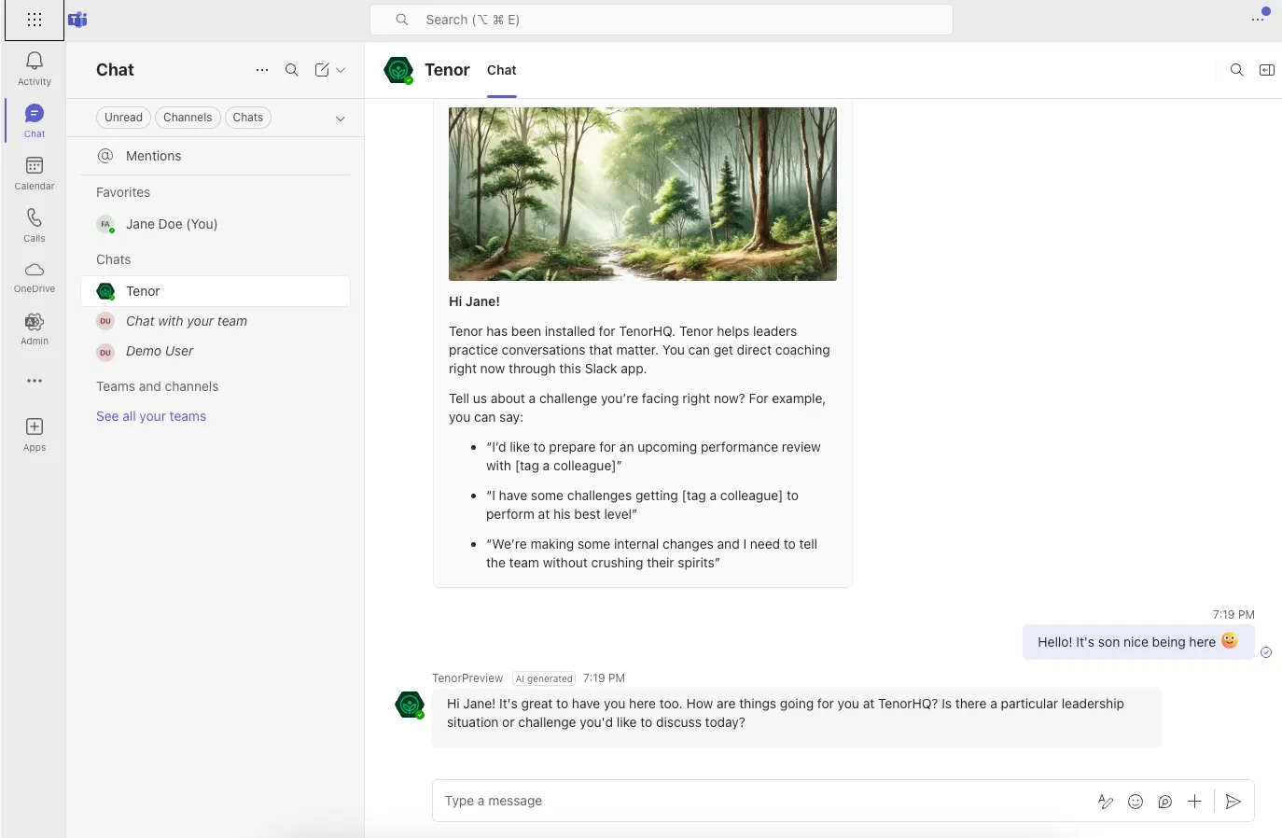This screenshot has width=1282, height=838.
Task: Open the emoji picker in compose box
Action: coord(1136,802)
